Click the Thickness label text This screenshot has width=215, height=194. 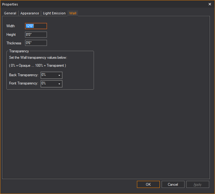[x=14, y=43]
